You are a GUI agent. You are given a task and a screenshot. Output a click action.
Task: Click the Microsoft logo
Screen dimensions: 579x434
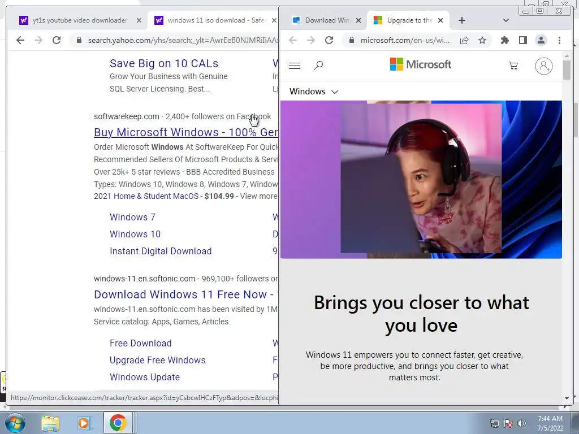tap(421, 64)
